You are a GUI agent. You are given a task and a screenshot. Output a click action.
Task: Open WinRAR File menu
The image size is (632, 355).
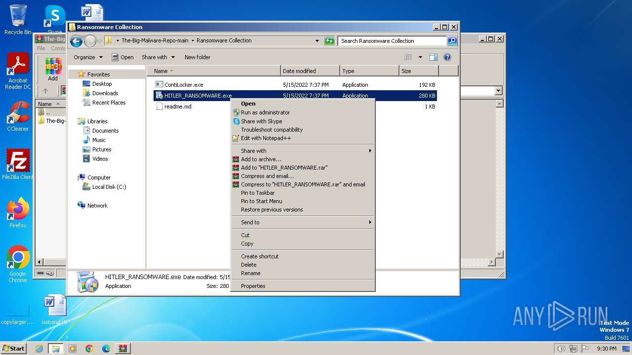pyautogui.click(x=41, y=48)
